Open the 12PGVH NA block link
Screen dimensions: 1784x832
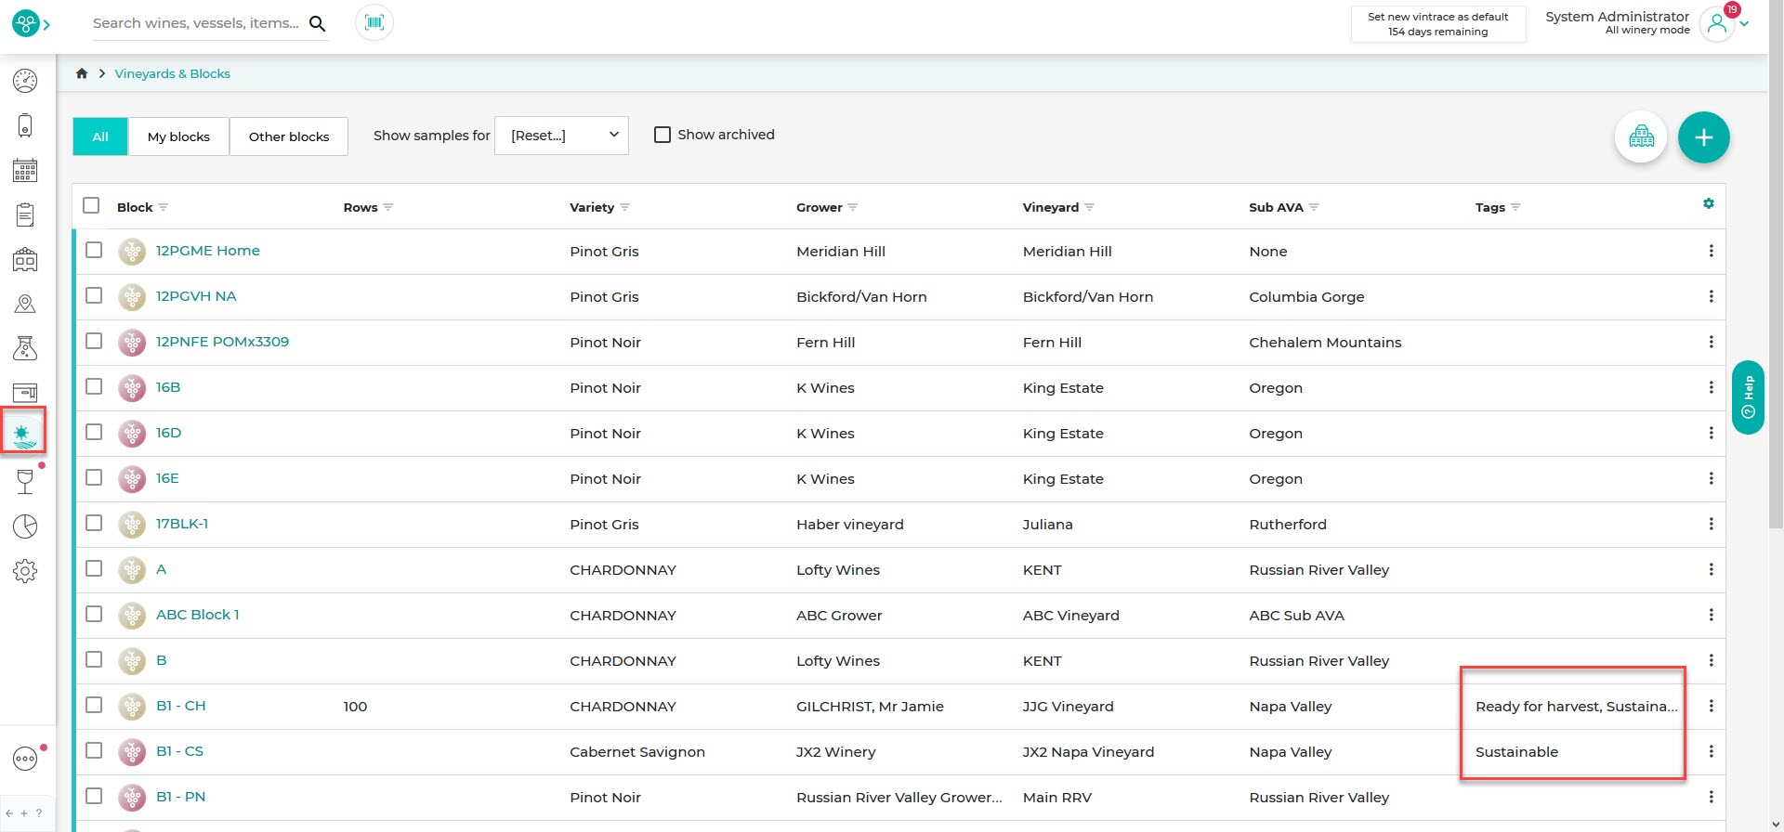click(x=196, y=296)
